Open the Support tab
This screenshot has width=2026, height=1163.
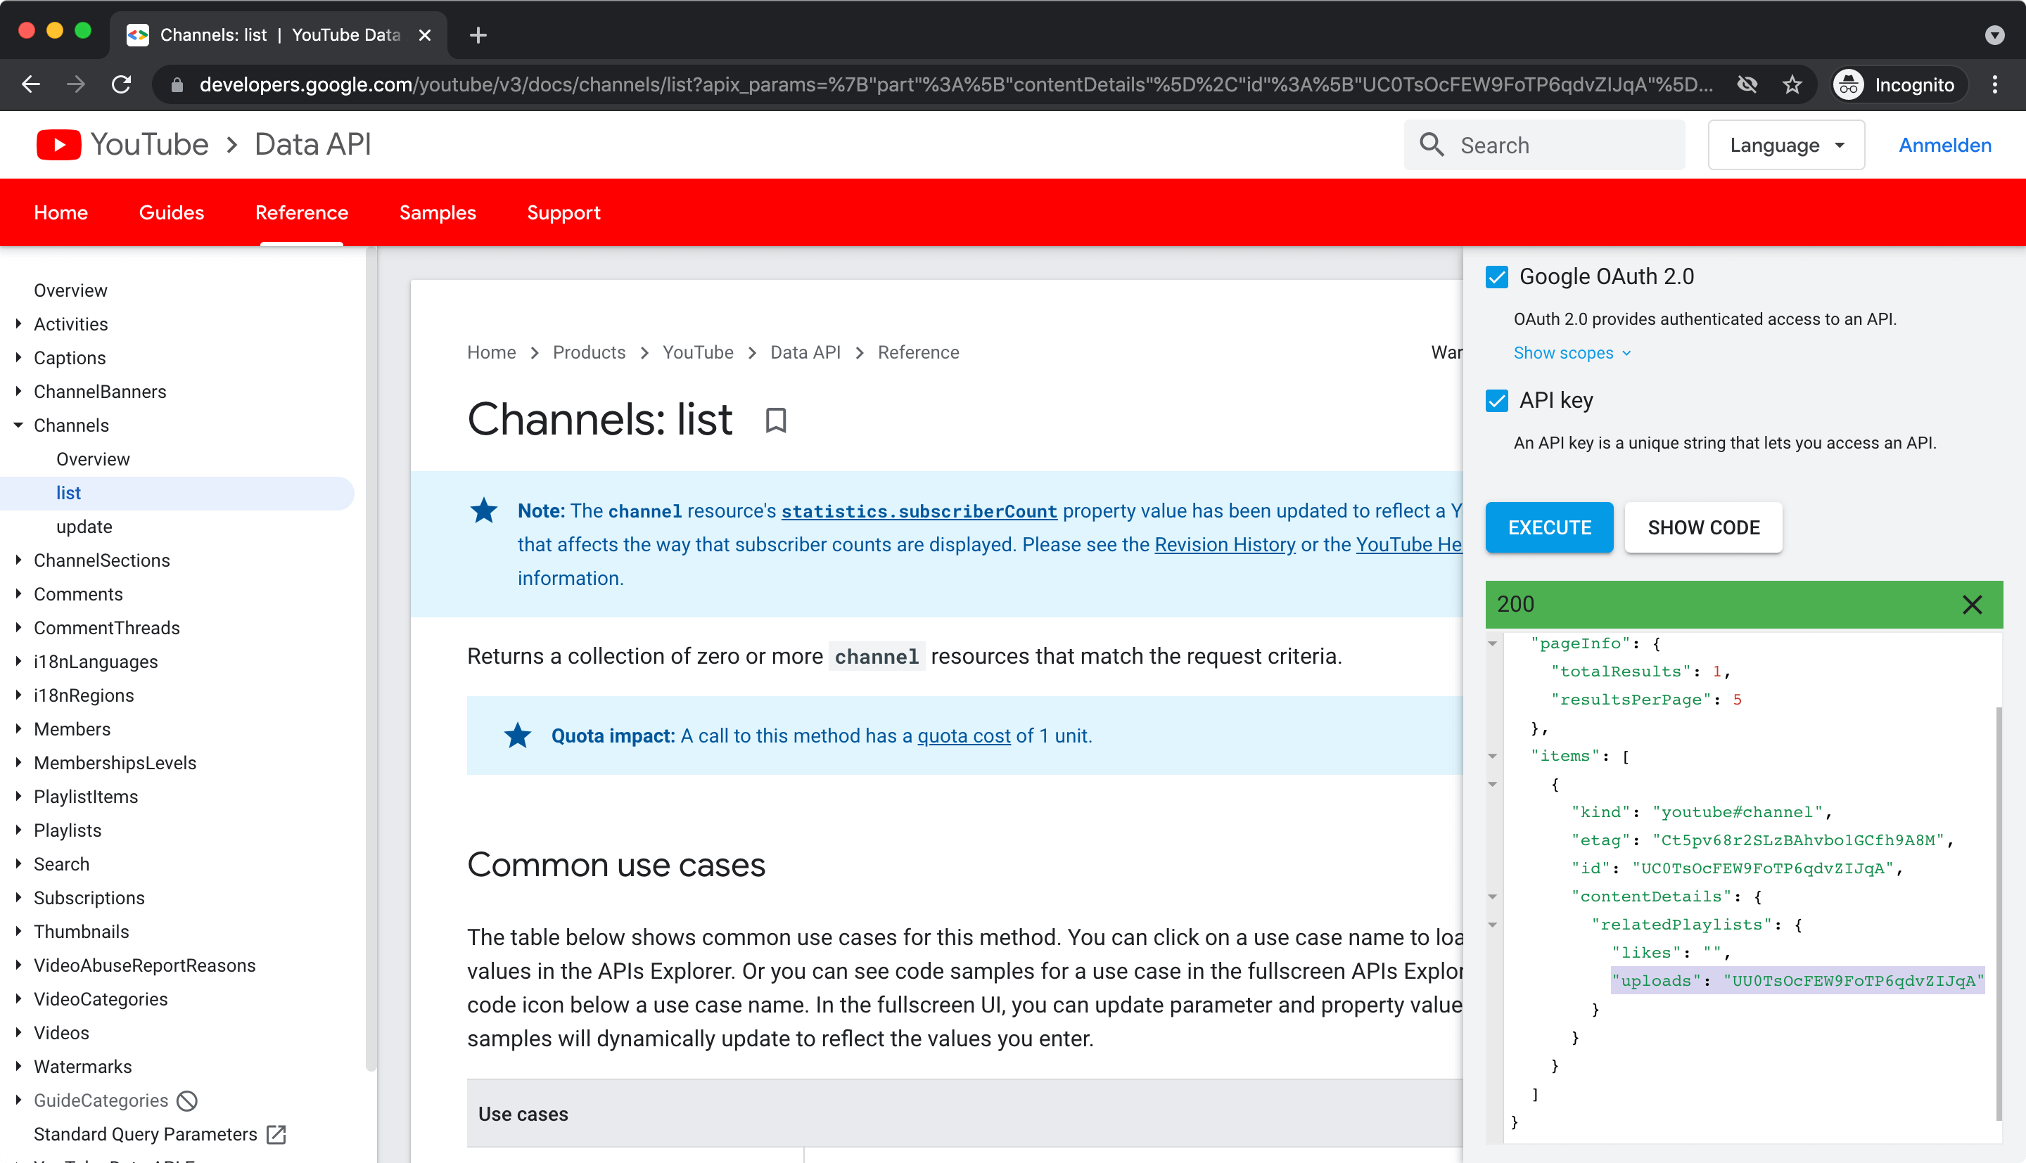click(563, 212)
